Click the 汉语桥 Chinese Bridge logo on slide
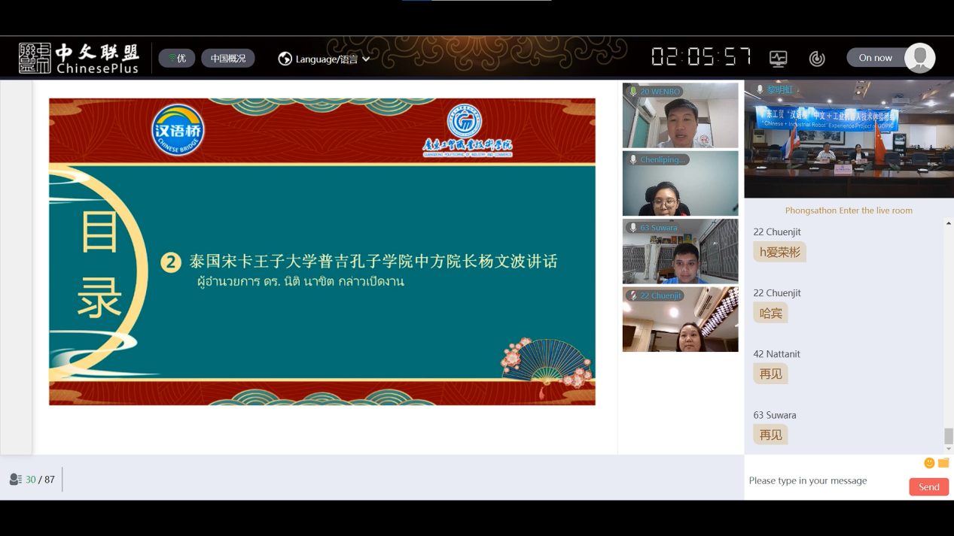Viewport: 954px width, 536px height. coord(178,130)
